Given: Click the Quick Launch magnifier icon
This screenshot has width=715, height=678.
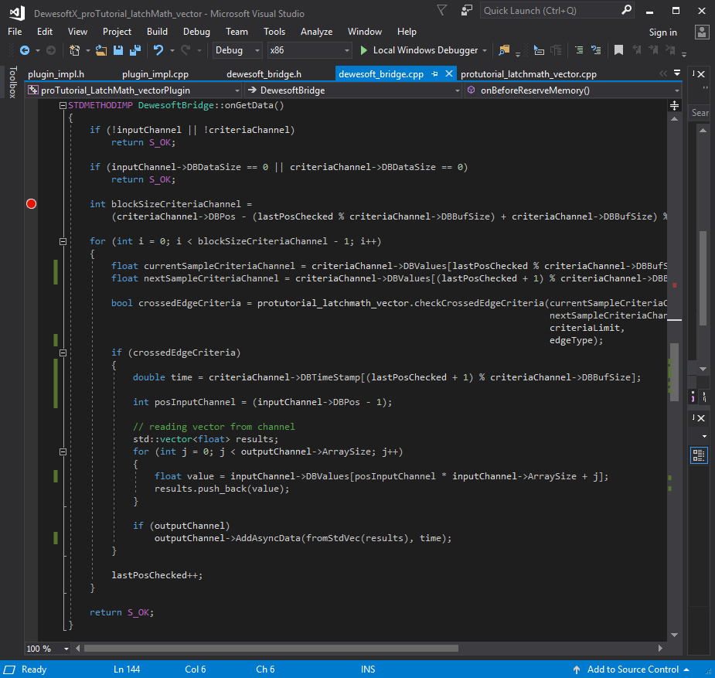Looking at the screenshot, I should point(627,10).
